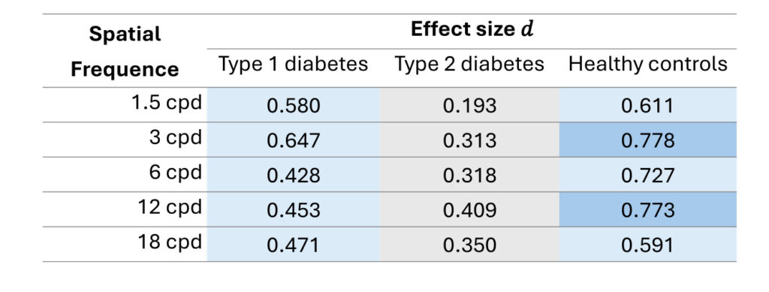769x292 pixels.
Task: Select the 18 cpd row label
Action: click(x=170, y=242)
